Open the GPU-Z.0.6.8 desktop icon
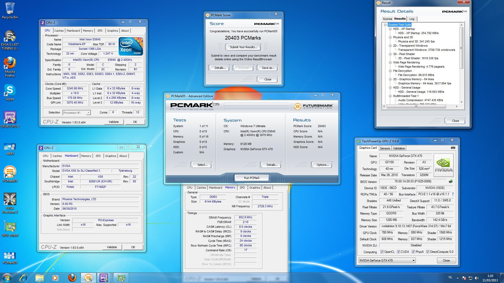Screen dimensions: 504x283 point(10,229)
